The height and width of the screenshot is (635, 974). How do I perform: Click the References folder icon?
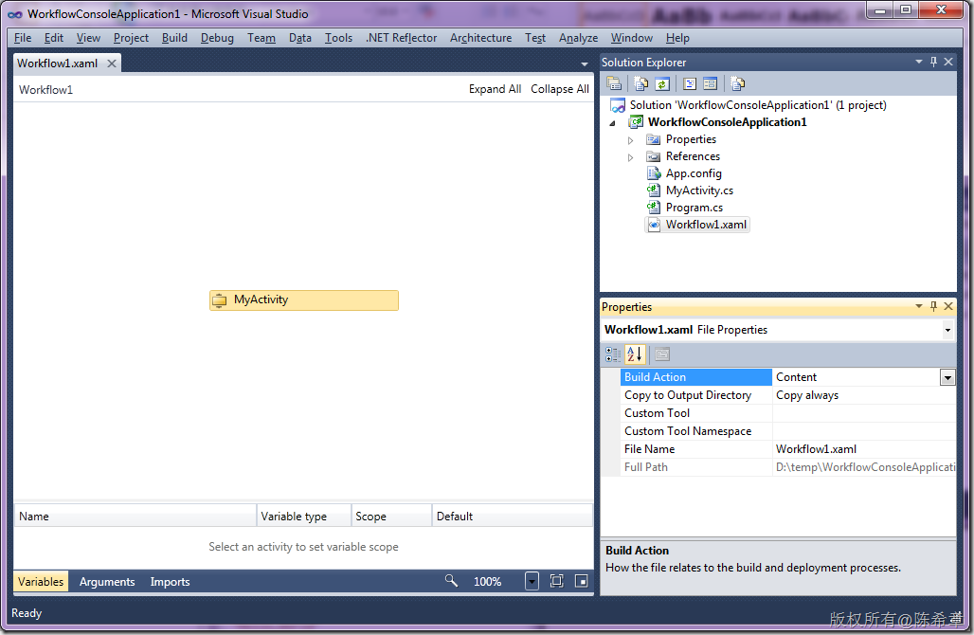click(653, 156)
